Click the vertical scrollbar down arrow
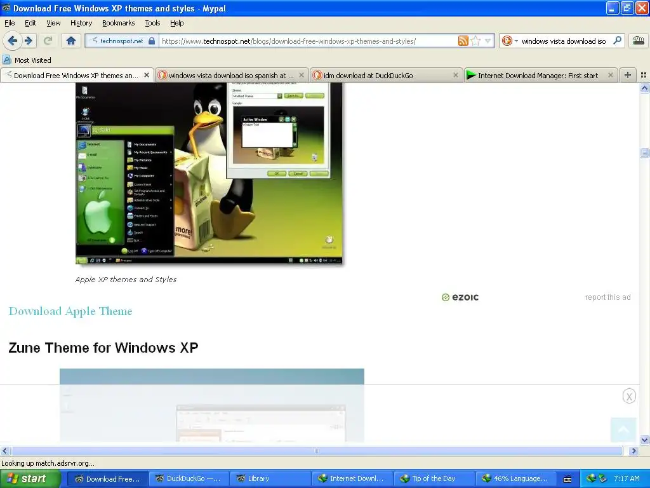 click(x=644, y=440)
